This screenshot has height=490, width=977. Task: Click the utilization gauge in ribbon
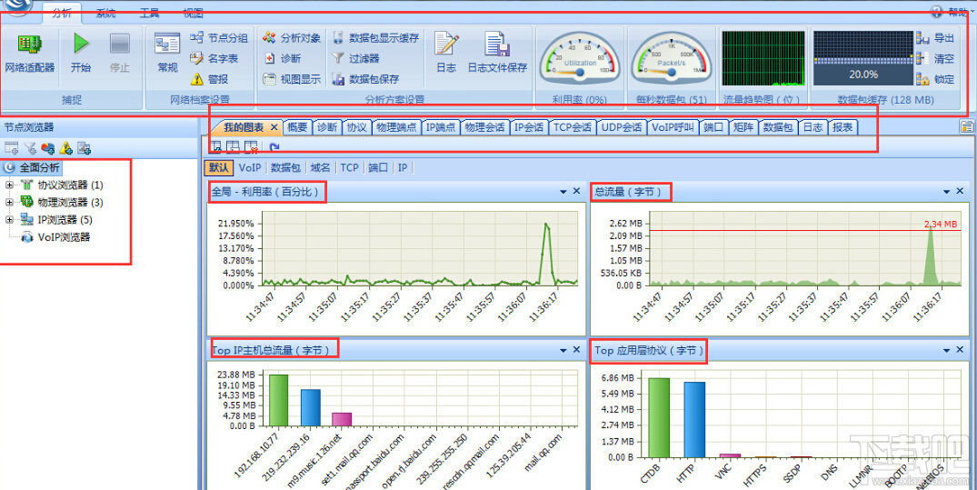[x=580, y=59]
